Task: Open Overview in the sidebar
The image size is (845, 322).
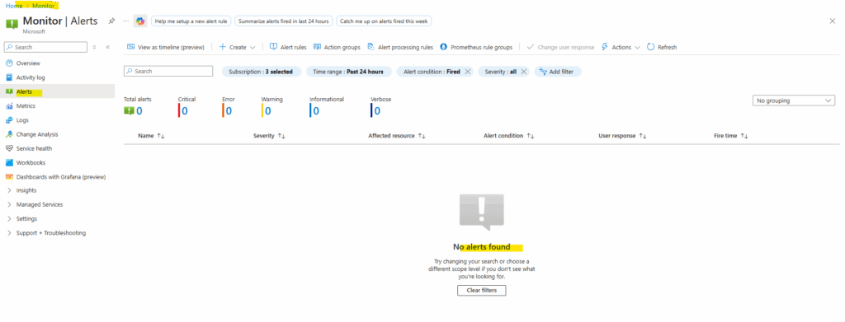Action: click(x=28, y=63)
